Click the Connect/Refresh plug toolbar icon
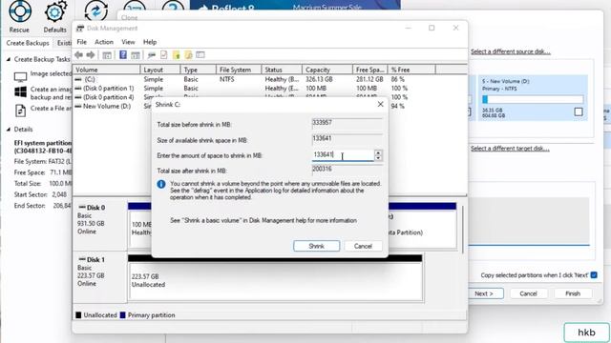611x343 pixels. tap(152, 55)
